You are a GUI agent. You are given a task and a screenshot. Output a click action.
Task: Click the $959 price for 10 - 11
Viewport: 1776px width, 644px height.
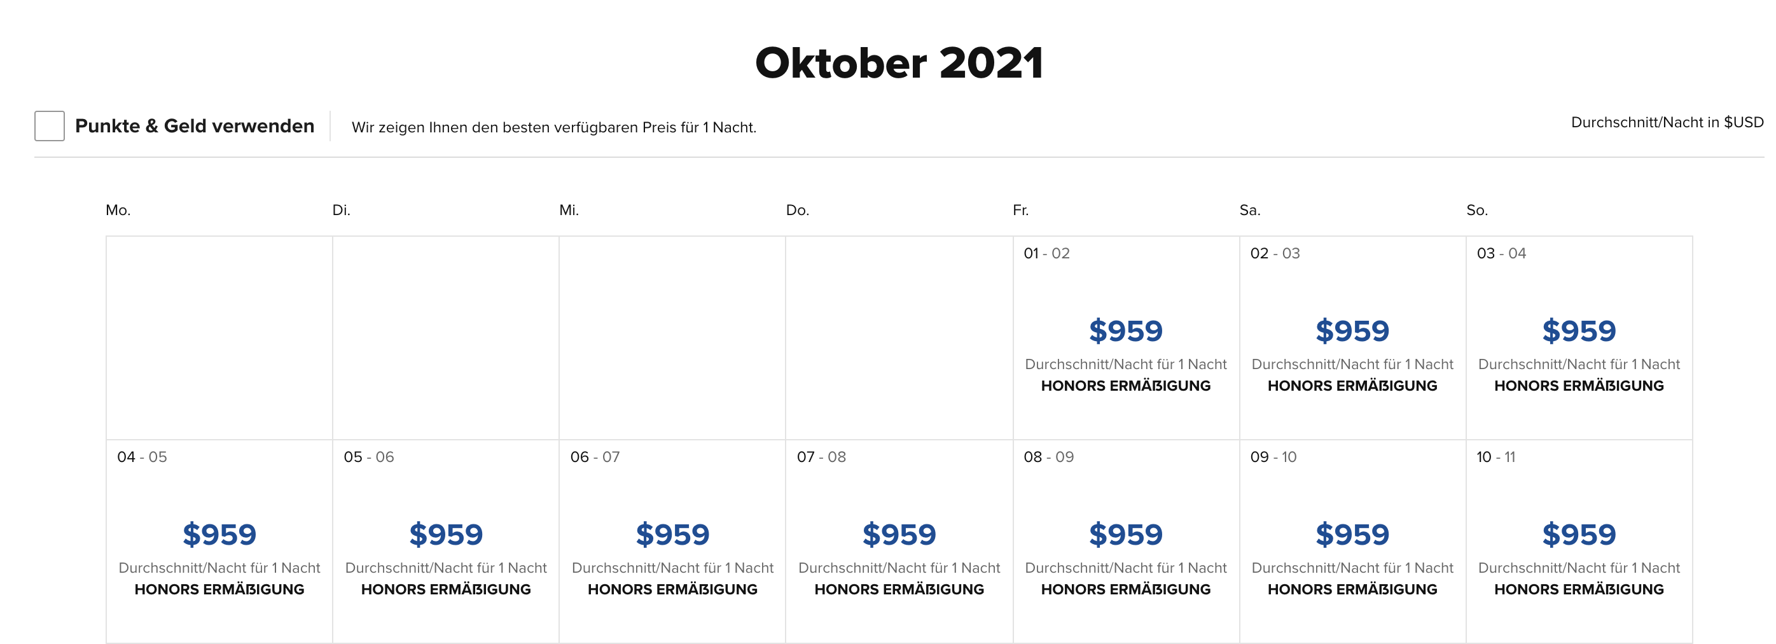point(1579,535)
